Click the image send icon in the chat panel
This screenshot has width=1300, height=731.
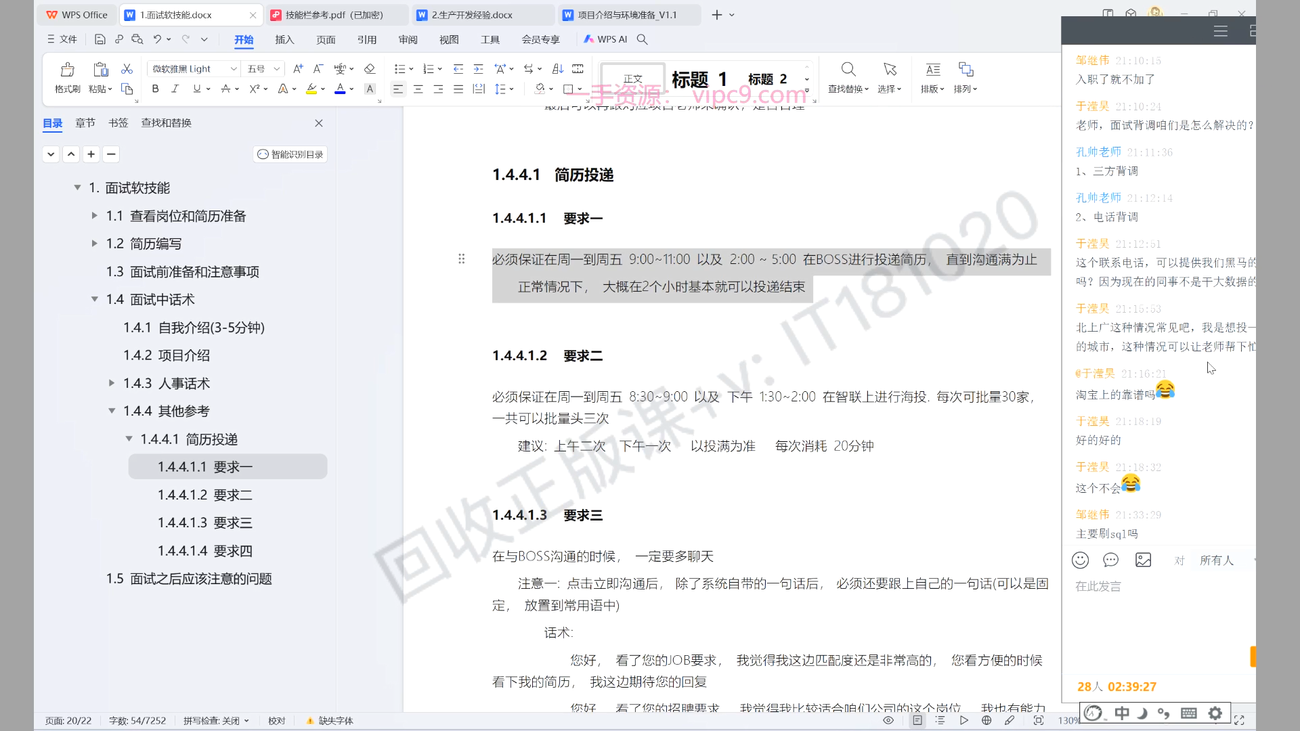1143,560
